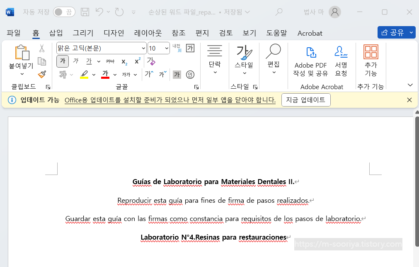
Task: Click the Save icon in title bar
Action: [85, 12]
